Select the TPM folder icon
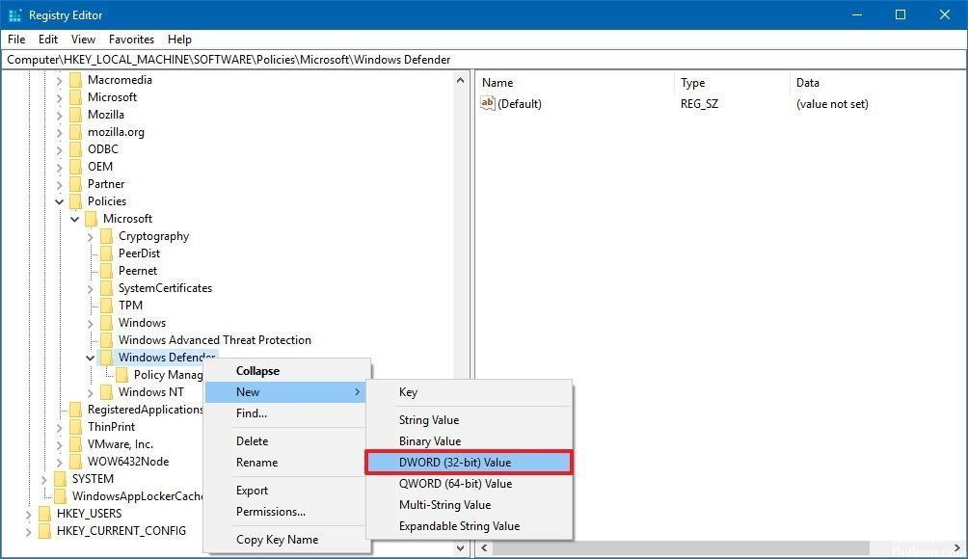 click(x=106, y=306)
